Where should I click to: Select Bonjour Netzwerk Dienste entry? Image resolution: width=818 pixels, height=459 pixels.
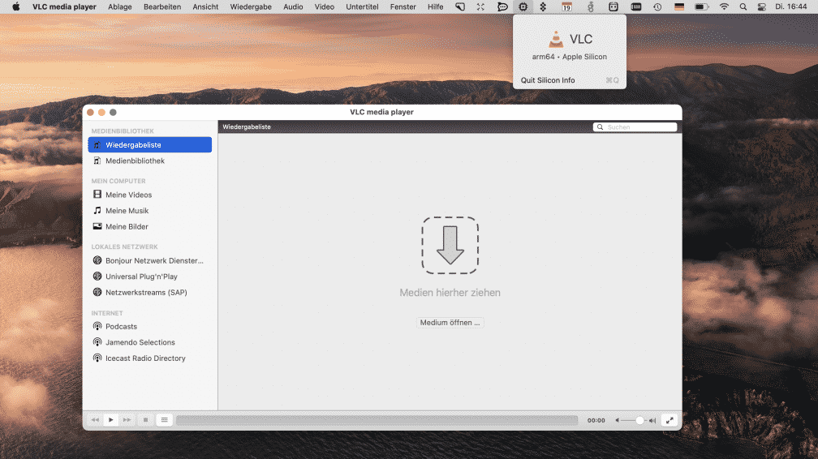[x=149, y=261]
